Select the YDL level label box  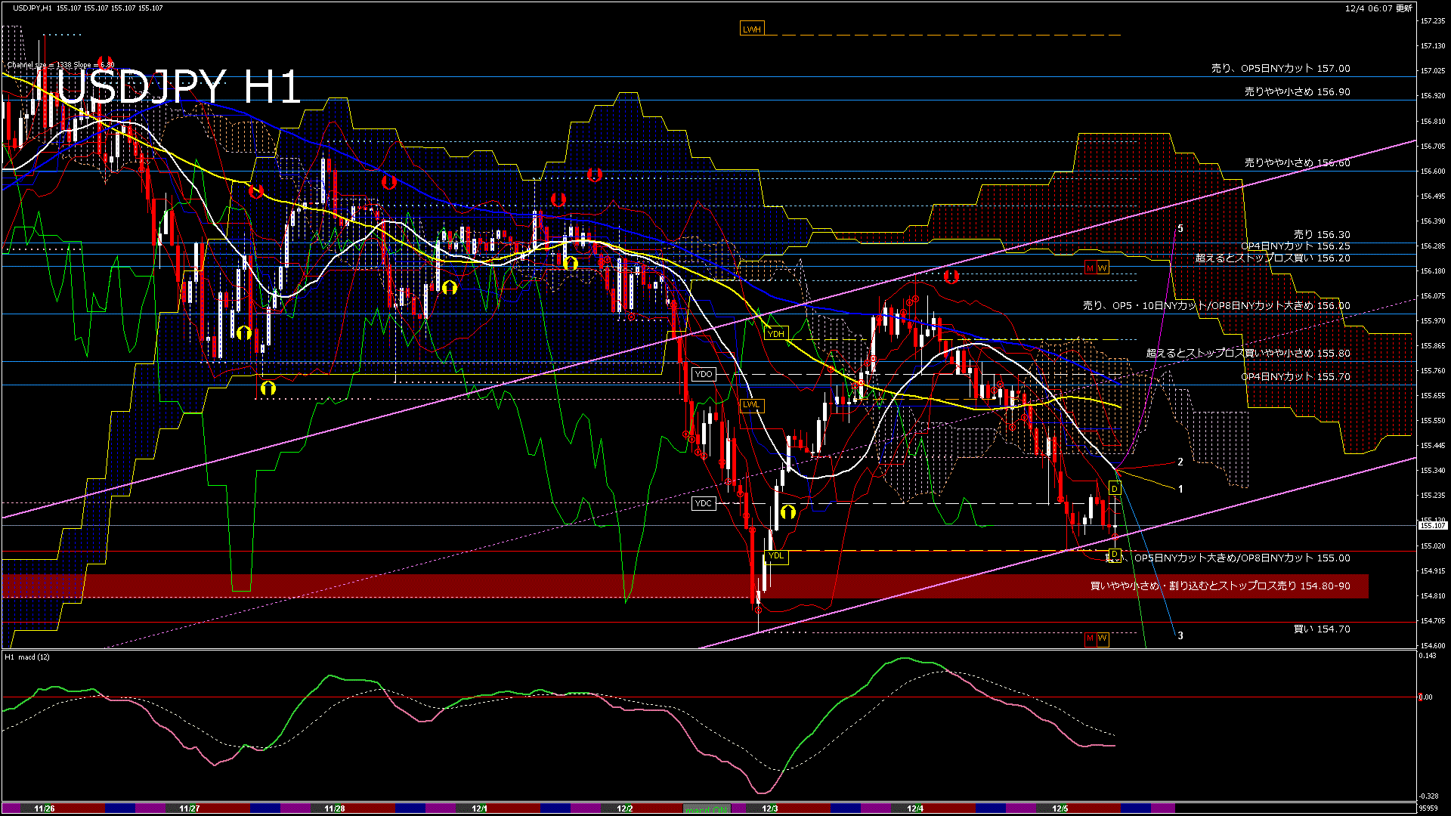(x=776, y=556)
